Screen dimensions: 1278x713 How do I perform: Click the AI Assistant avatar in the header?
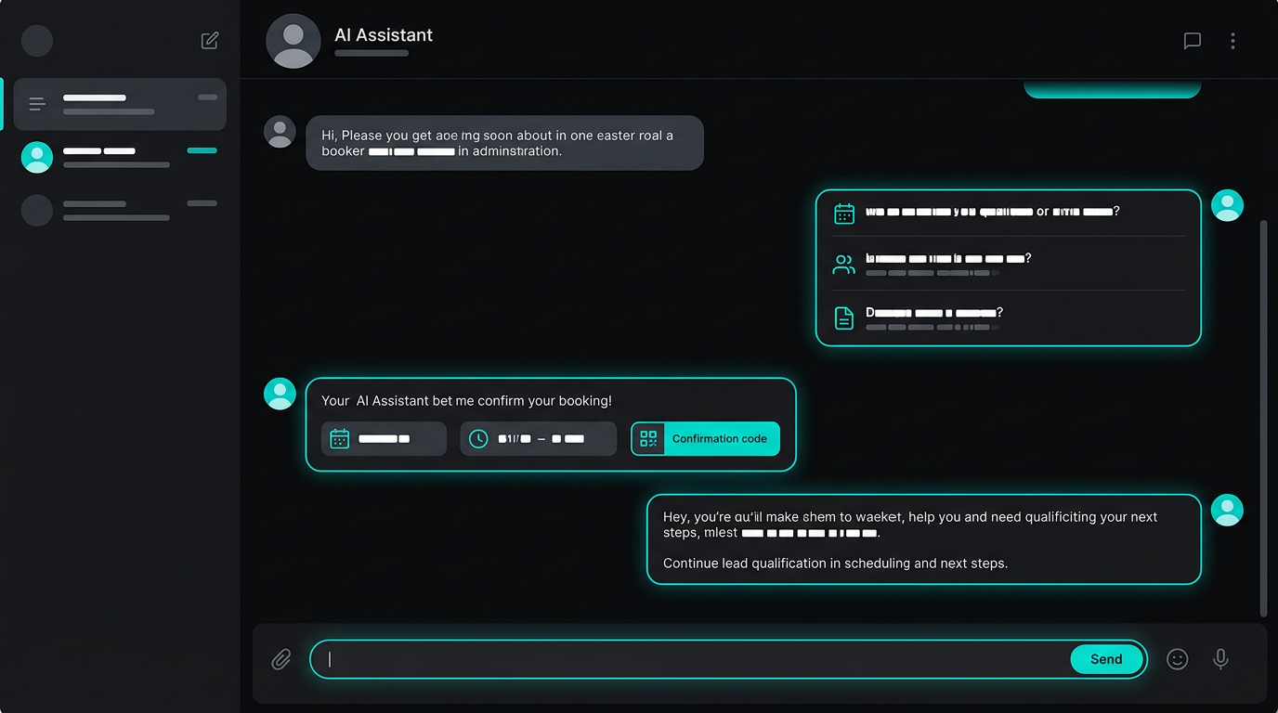[293, 41]
